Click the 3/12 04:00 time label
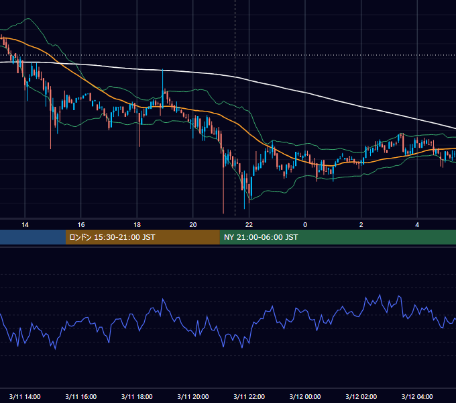 [417, 396]
